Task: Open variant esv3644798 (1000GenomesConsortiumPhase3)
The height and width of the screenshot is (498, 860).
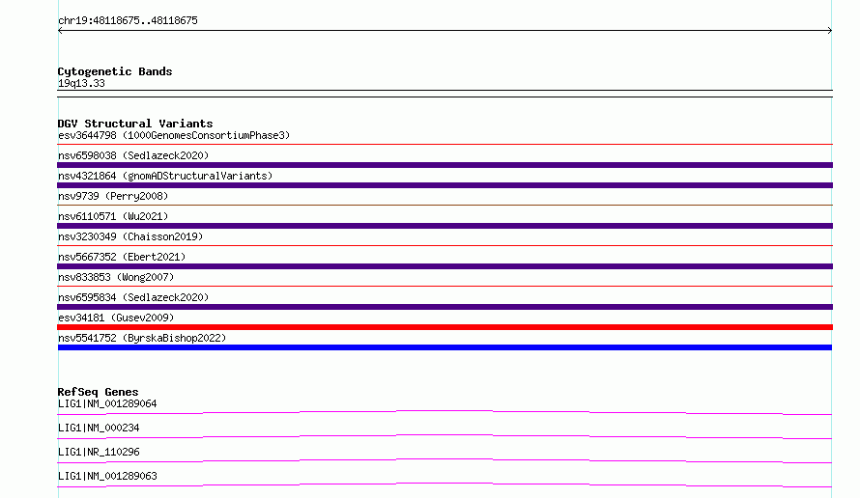Action: pyautogui.click(x=174, y=135)
